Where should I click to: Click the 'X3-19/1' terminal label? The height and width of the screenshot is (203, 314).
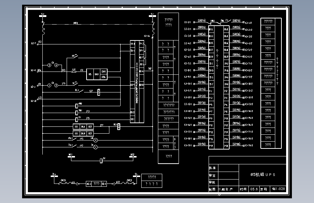188,145
